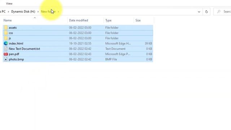Click the Dynamic Disk (H:) breadcrumb

23,12
